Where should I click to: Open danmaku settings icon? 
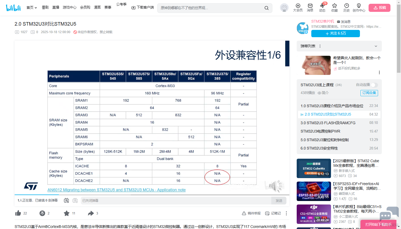coord(75,200)
